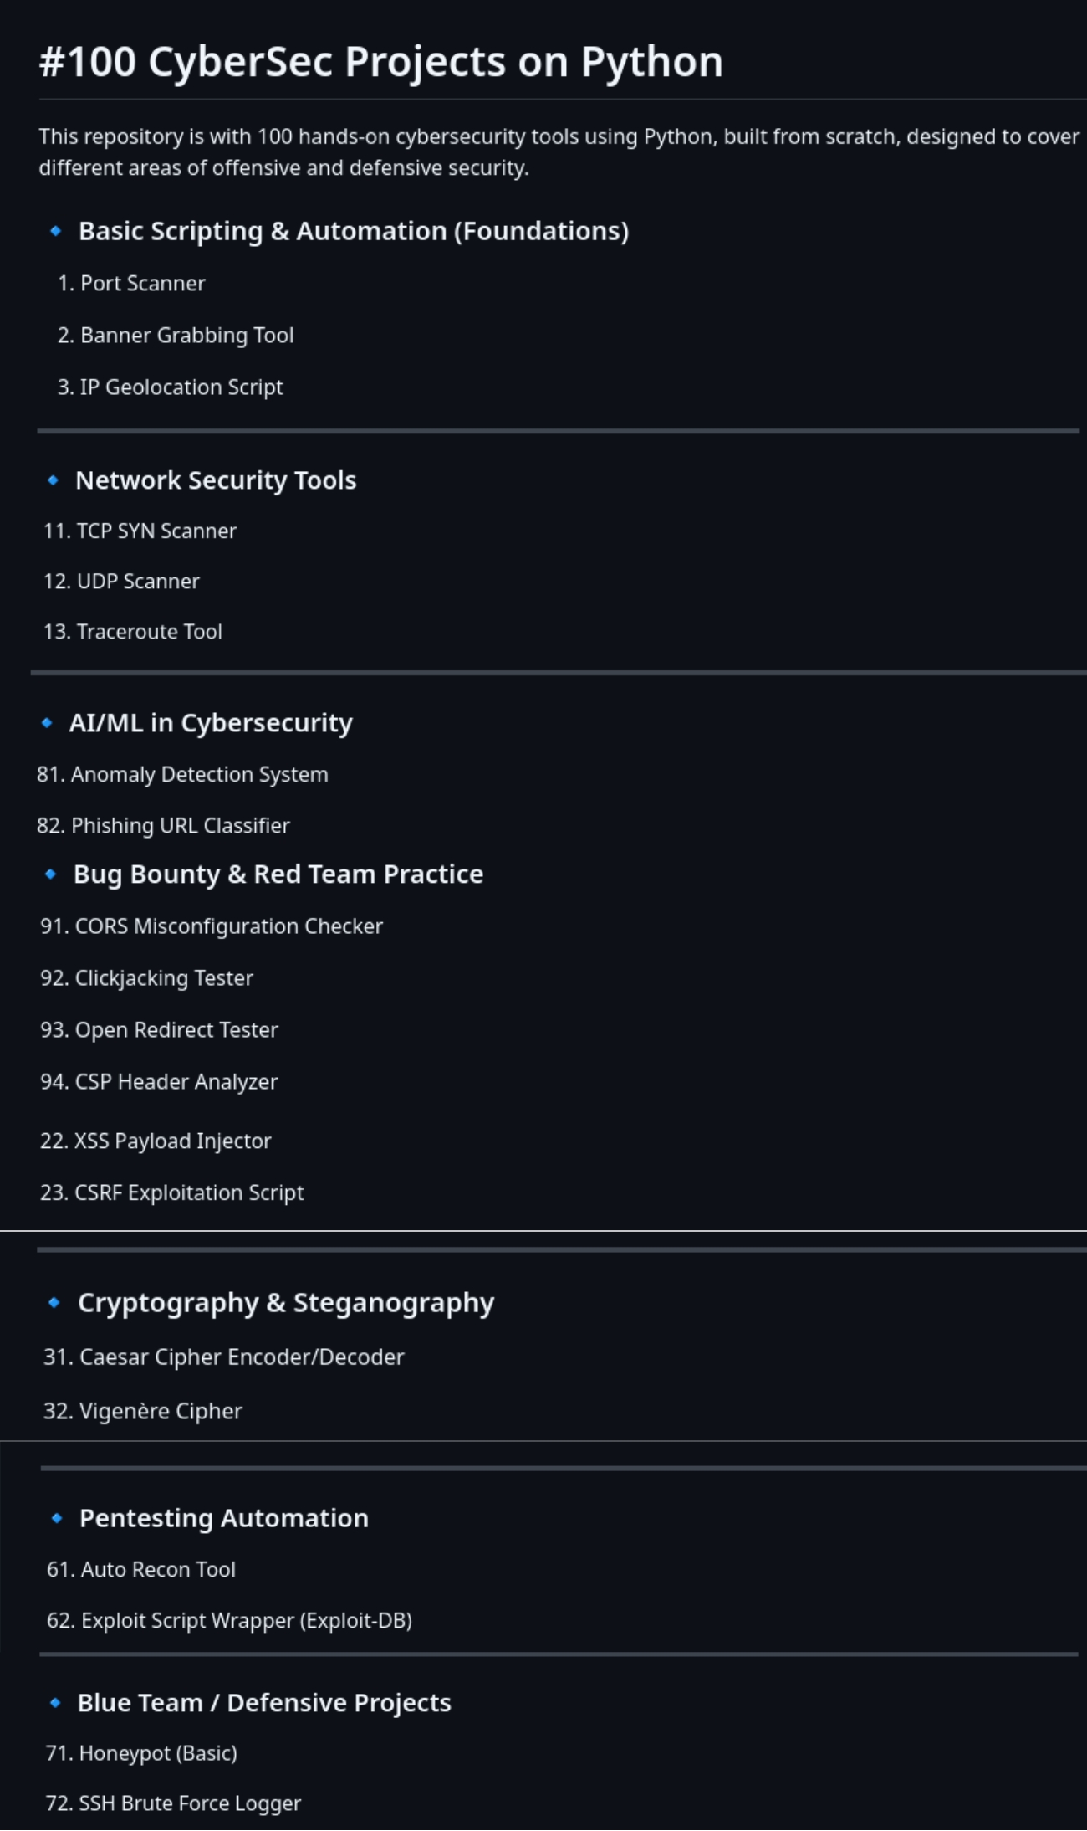1087x1831 pixels.
Task: Select the TCP SYN Scanner entry
Action: 156,531
